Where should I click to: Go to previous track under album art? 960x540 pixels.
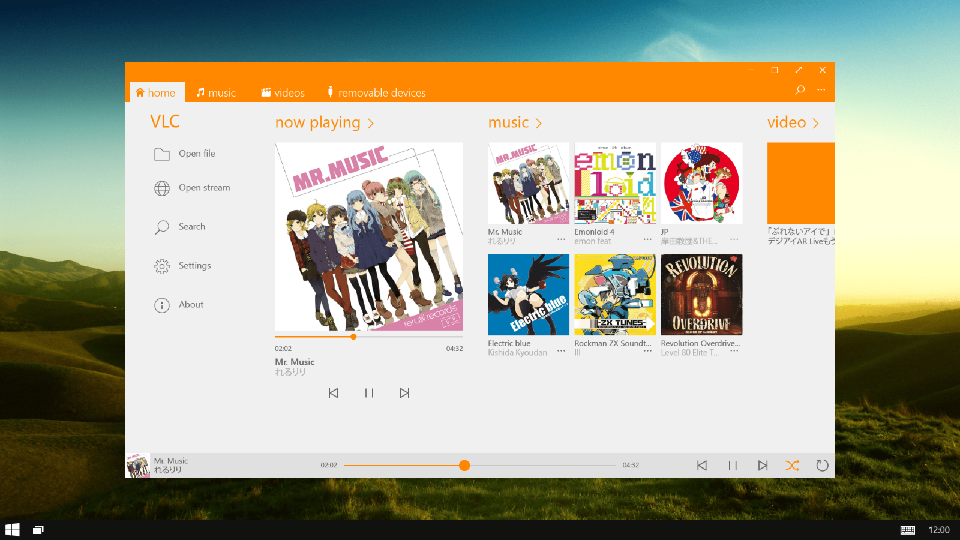click(x=334, y=393)
